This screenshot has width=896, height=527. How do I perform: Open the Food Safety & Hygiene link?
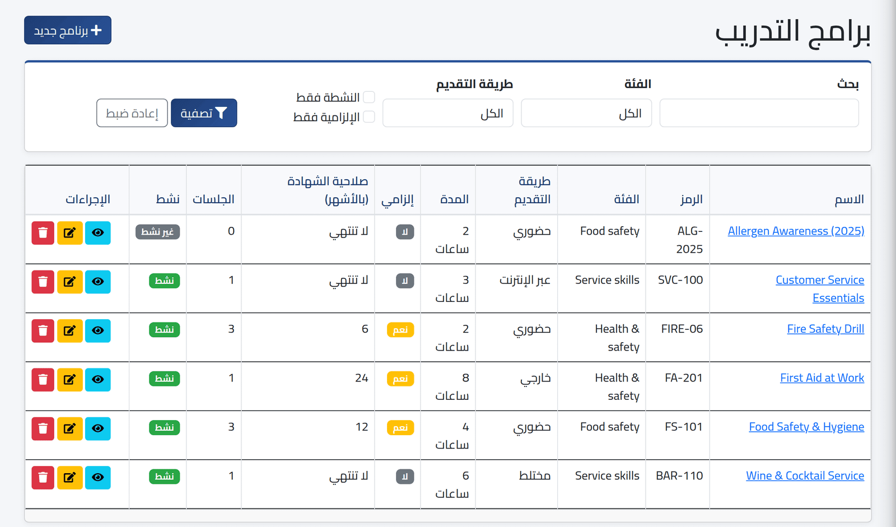tap(806, 427)
